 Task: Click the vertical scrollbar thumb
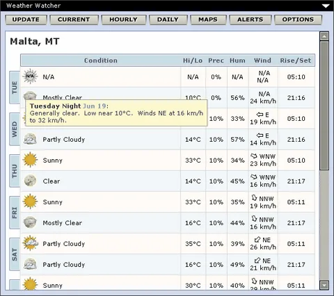click(x=324, y=106)
